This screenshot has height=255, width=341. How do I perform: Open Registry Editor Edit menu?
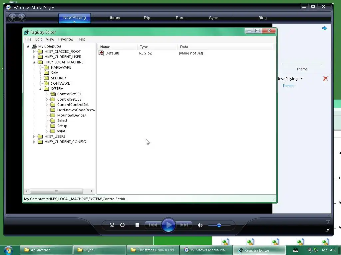[39, 39]
